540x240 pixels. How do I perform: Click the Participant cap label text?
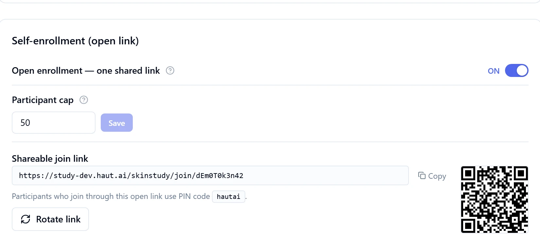(x=43, y=100)
